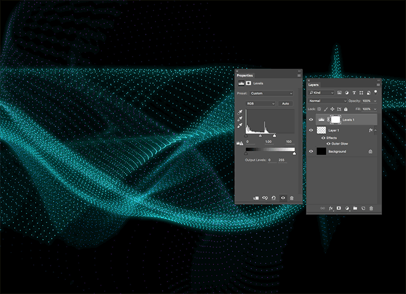This screenshot has width=406, height=294.
Task: Open the Normal blend mode dropdown
Action: click(x=327, y=100)
